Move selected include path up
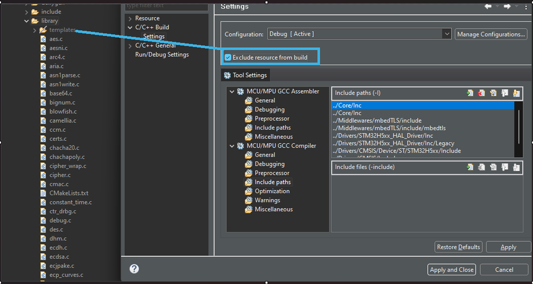 504,93
